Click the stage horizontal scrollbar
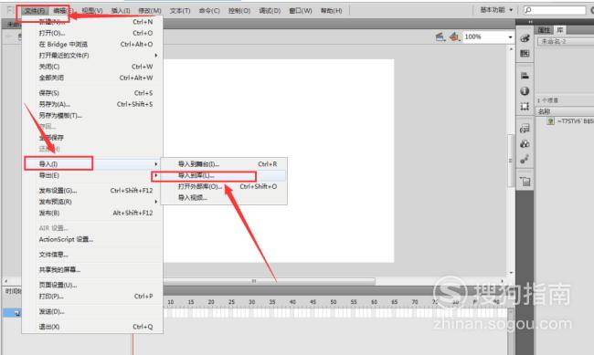Screen dimensions: 594x355 (269, 281)
